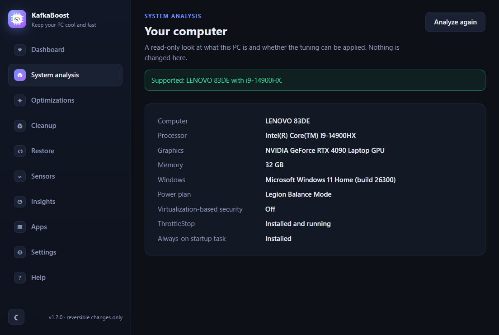
Task: Click the Keep your PC cool and fast tagline
Action: tap(64, 25)
